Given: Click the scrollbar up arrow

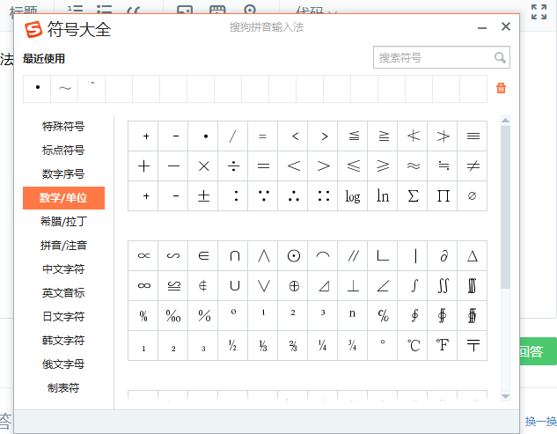Looking at the screenshot, I should tap(505, 120).
